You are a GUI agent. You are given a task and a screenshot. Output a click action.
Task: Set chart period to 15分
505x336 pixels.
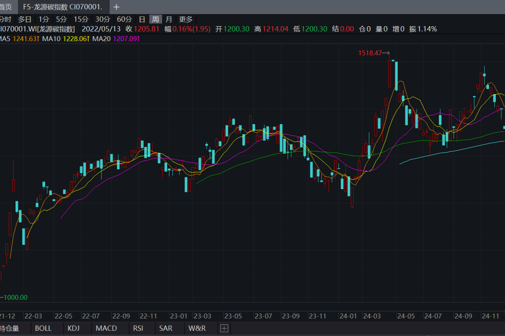(x=81, y=19)
